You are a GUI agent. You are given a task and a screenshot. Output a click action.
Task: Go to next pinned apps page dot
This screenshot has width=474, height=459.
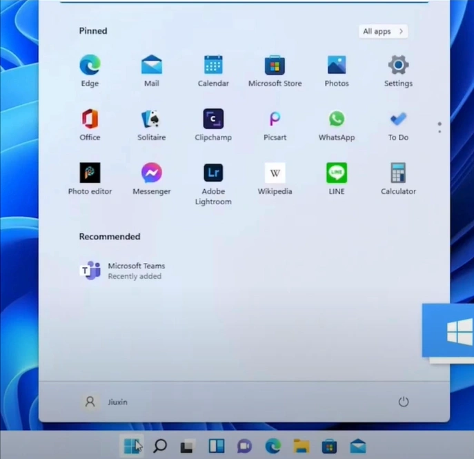[440, 131]
